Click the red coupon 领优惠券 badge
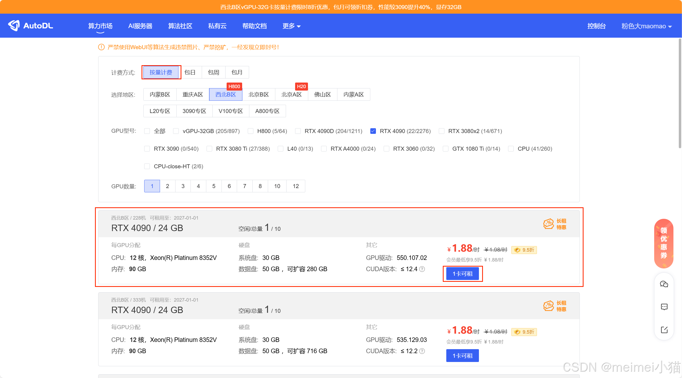 (x=664, y=243)
